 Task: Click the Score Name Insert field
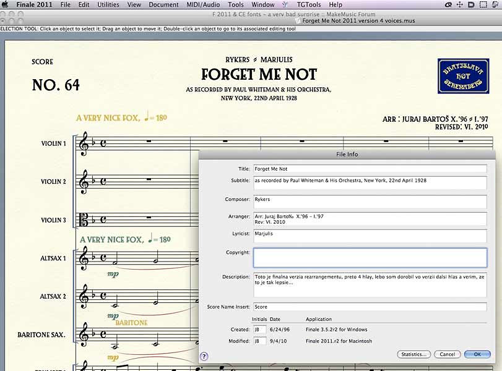370,307
